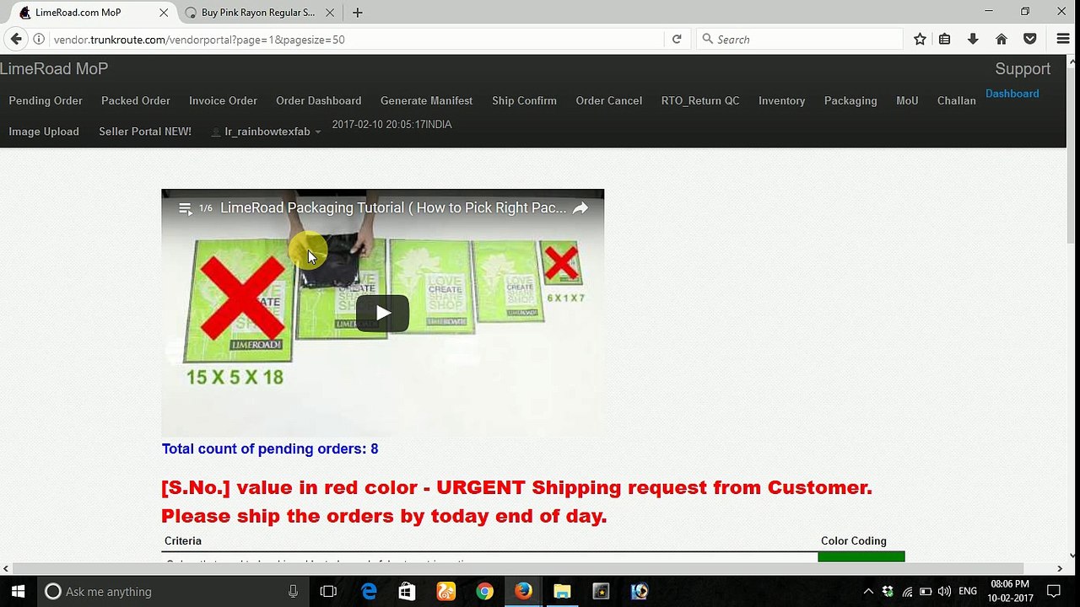Open the lr_rainbowtexfab user dropdown
The width and height of the screenshot is (1080, 607).
coord(267,132)
